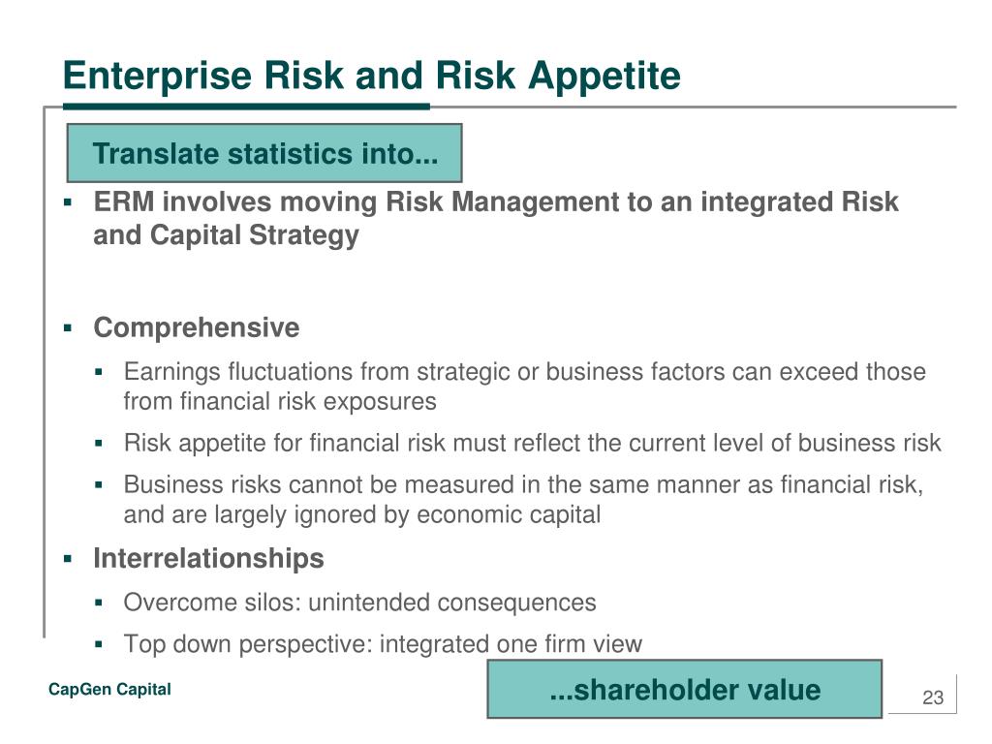The image size is (992, 744).
Task: Click the dark teal underline beneath the title
Action: [246, 107]
